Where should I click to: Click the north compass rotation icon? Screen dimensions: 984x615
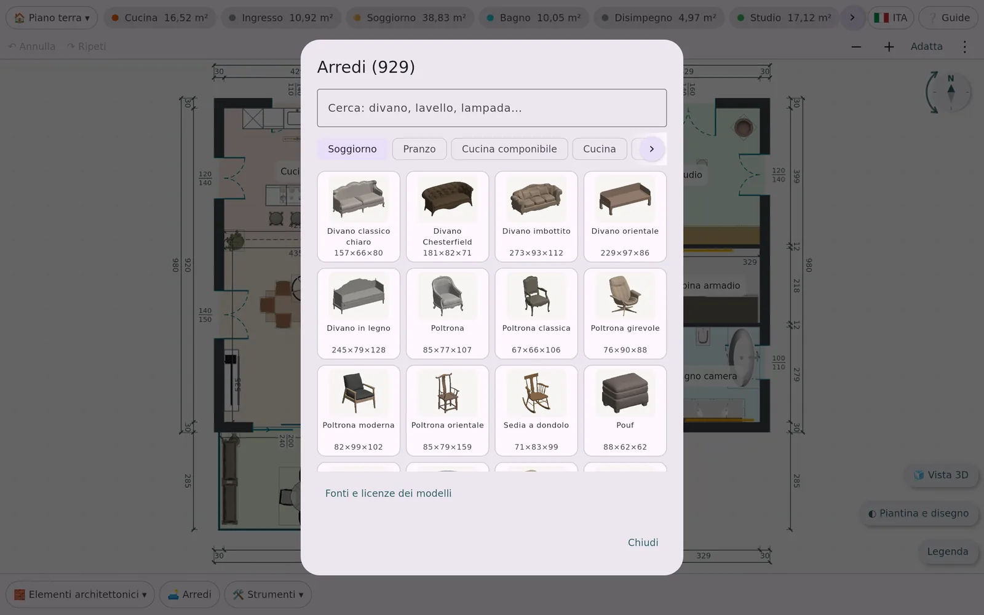pos(948,93)
